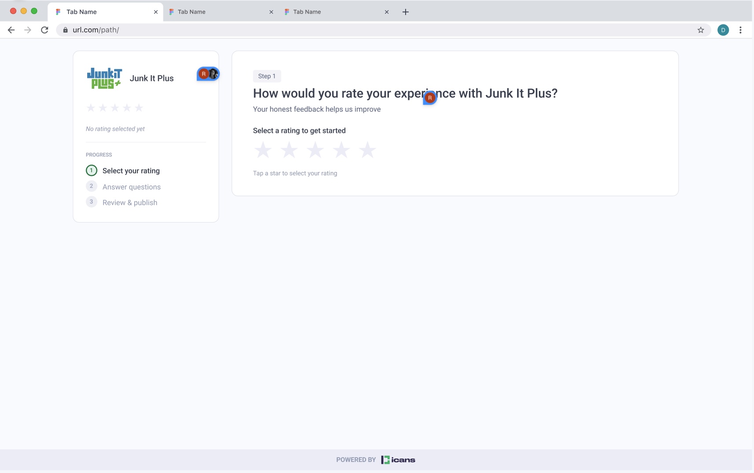Click the step 3 circle indicator
The image size is (754, 473).
point(92,202)
